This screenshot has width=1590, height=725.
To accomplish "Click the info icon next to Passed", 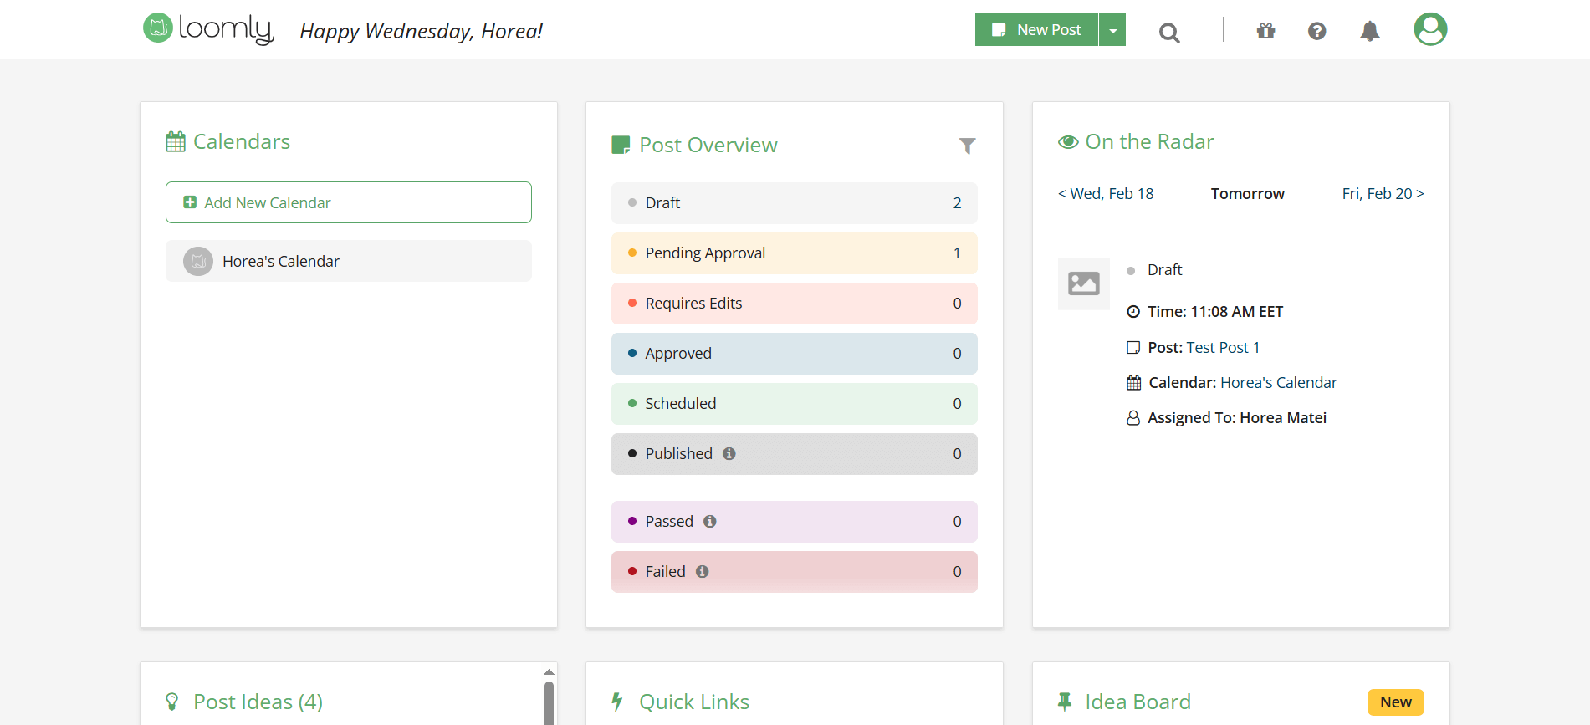I will click(710, 521).
